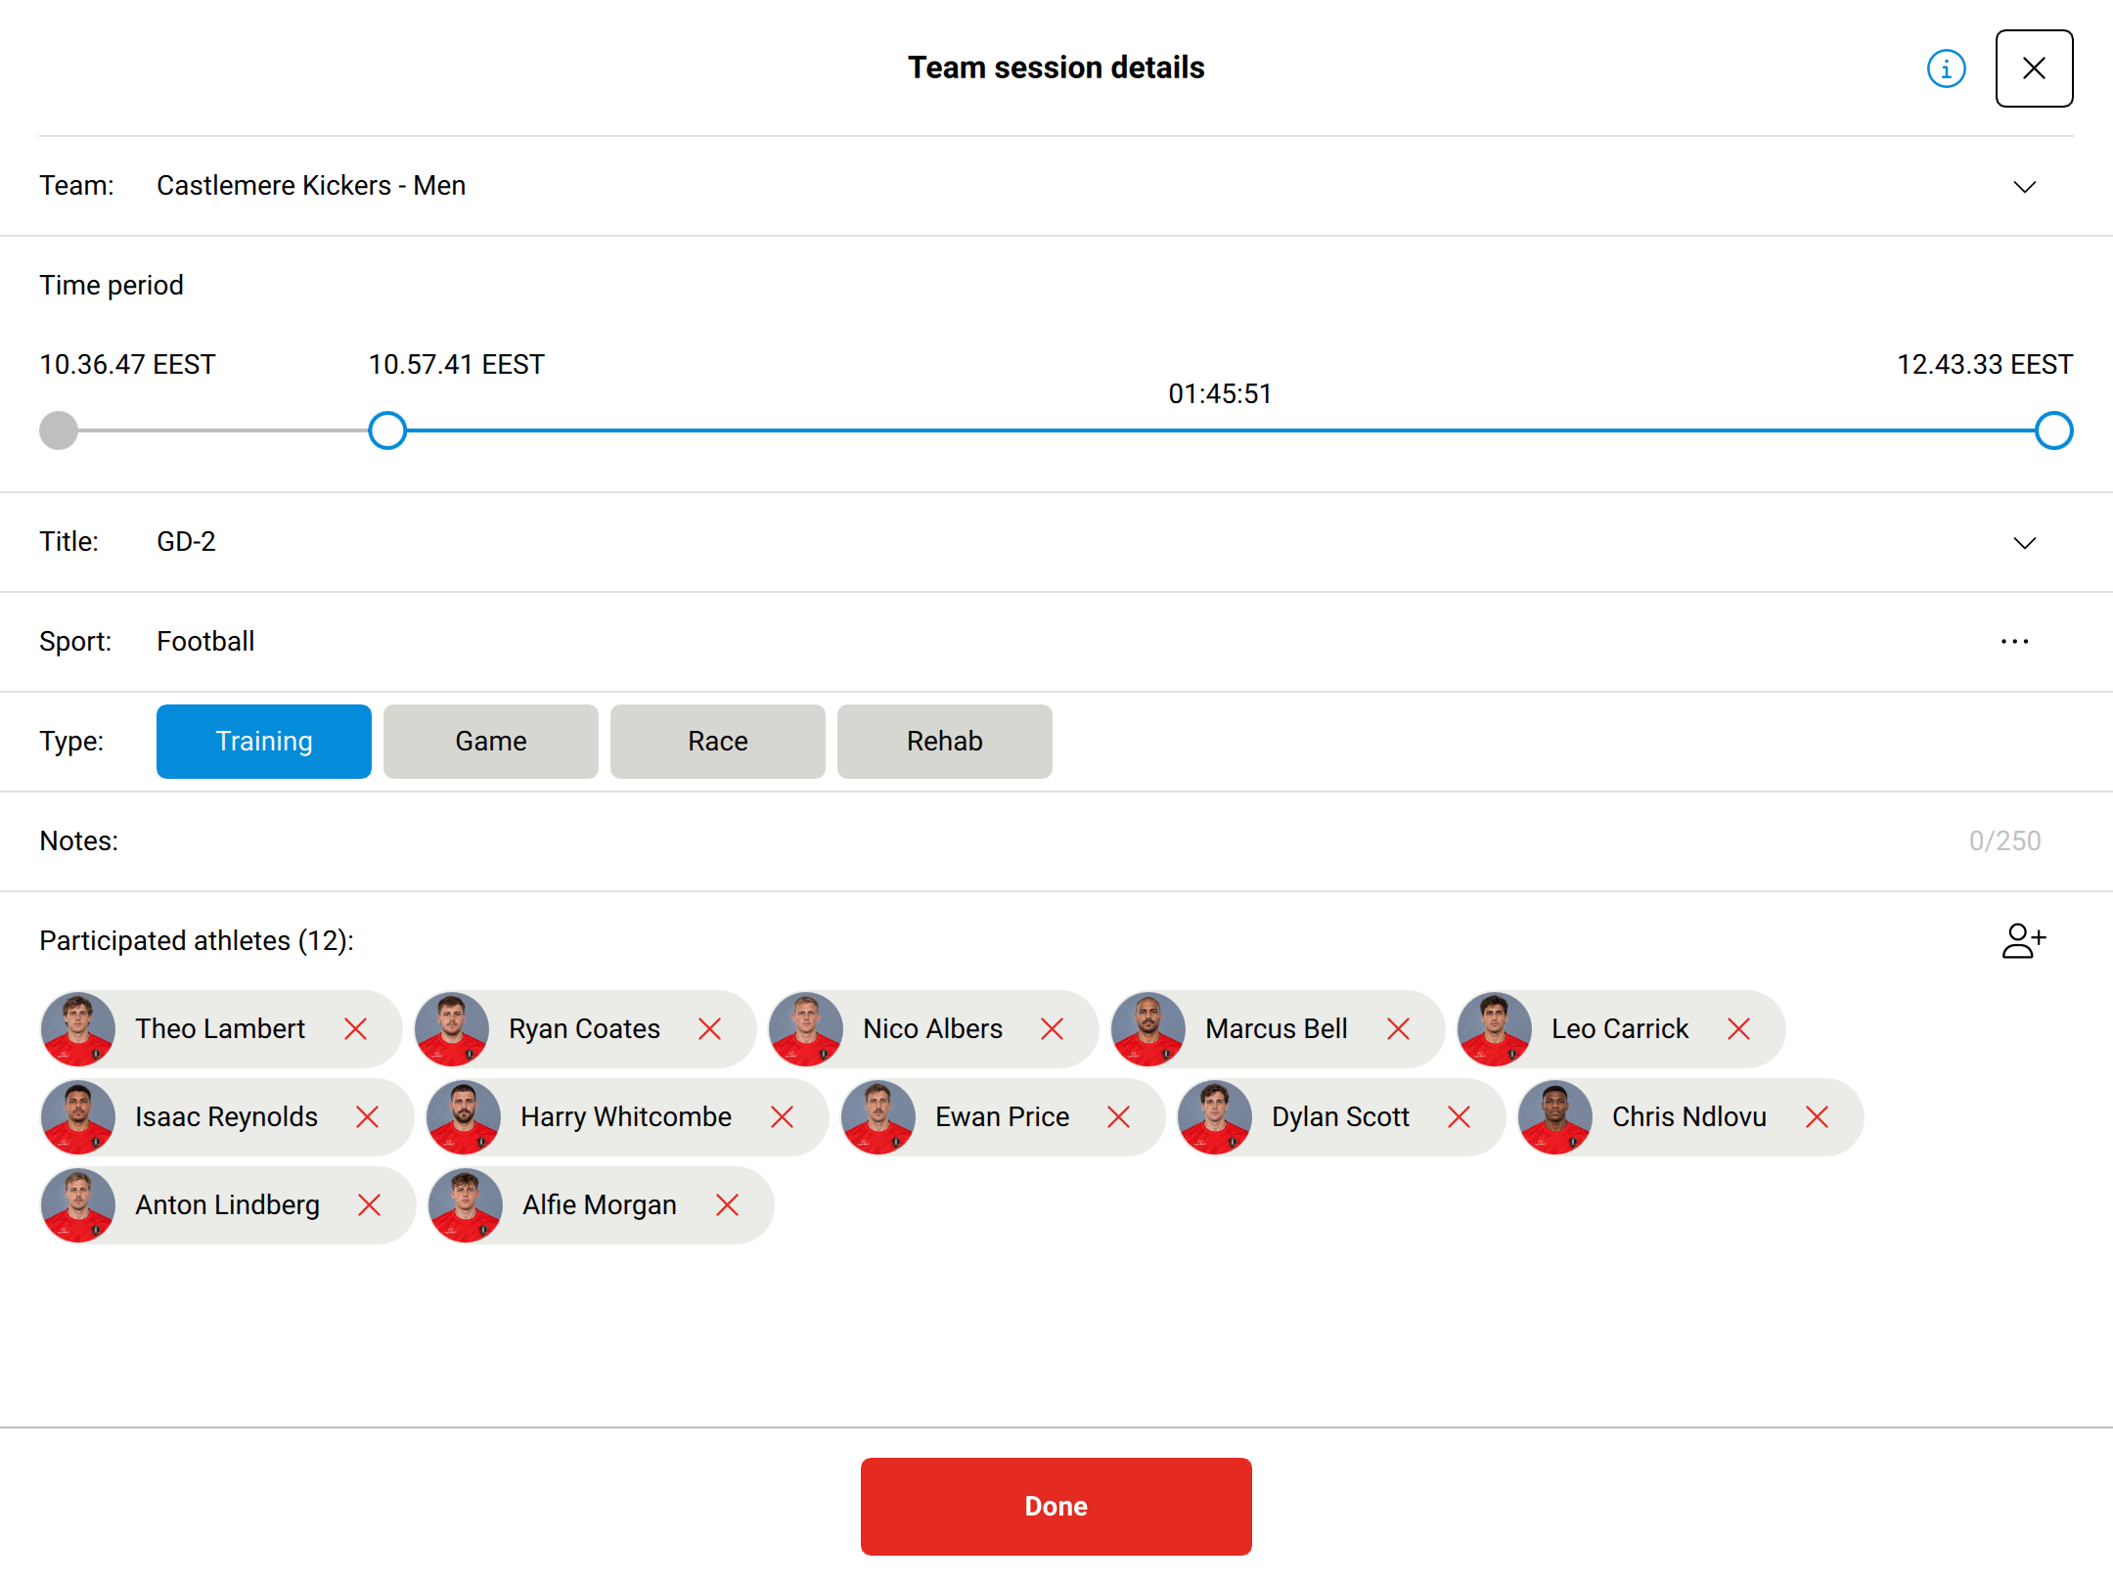Click the GD-2 title field

(1056, 542)
